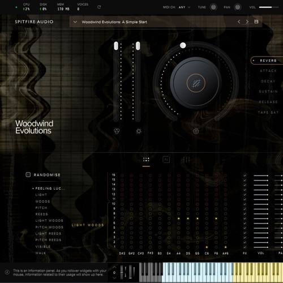Enable row 7 grid peg for D#2
Image resolution: width=283 pixels, height=283 pixels.
(122, 218)
